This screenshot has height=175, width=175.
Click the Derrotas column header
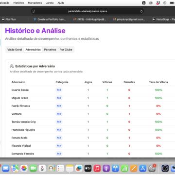(x=129, y=82)
